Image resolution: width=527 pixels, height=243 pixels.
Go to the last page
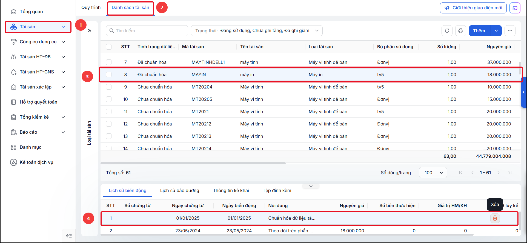(510, 173)
